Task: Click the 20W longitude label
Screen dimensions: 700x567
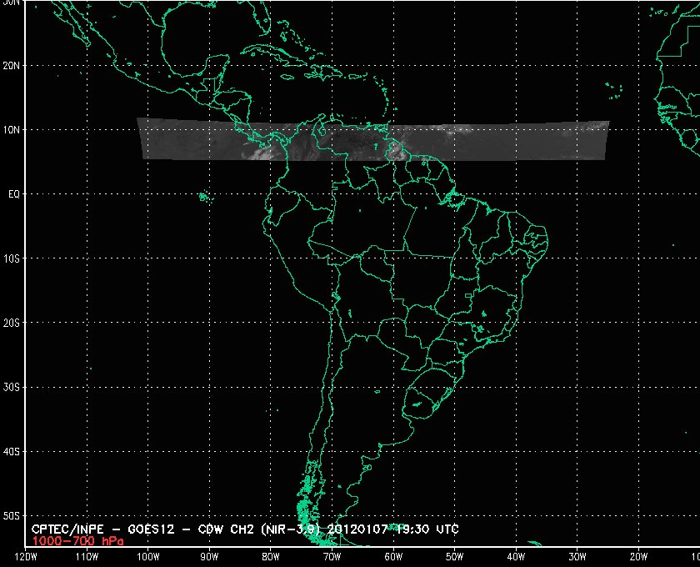Action: pos(638,557)
